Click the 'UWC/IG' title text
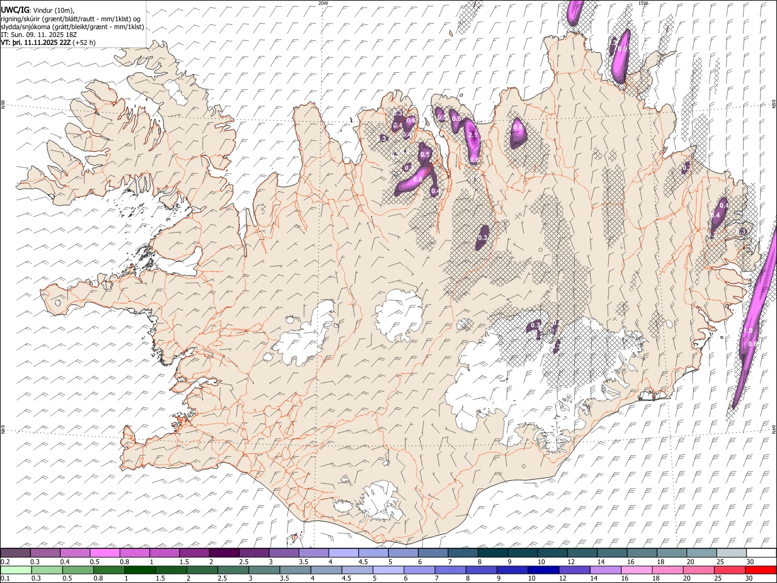The height and width of the screenshot is (583, 777). [x=15, y=10]
